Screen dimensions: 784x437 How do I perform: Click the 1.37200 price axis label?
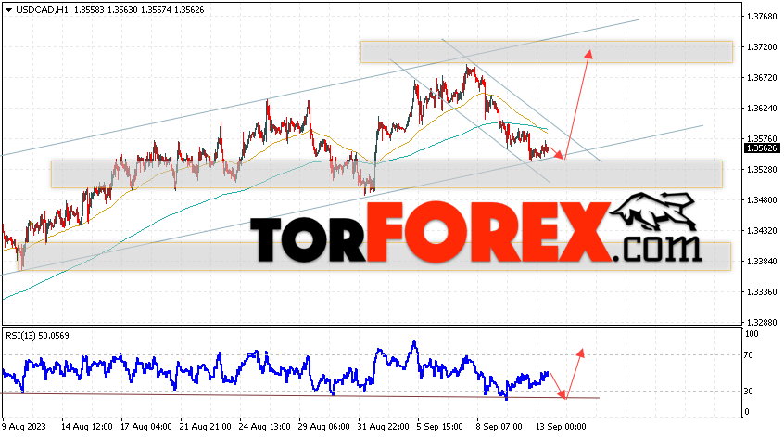[762, 47]
